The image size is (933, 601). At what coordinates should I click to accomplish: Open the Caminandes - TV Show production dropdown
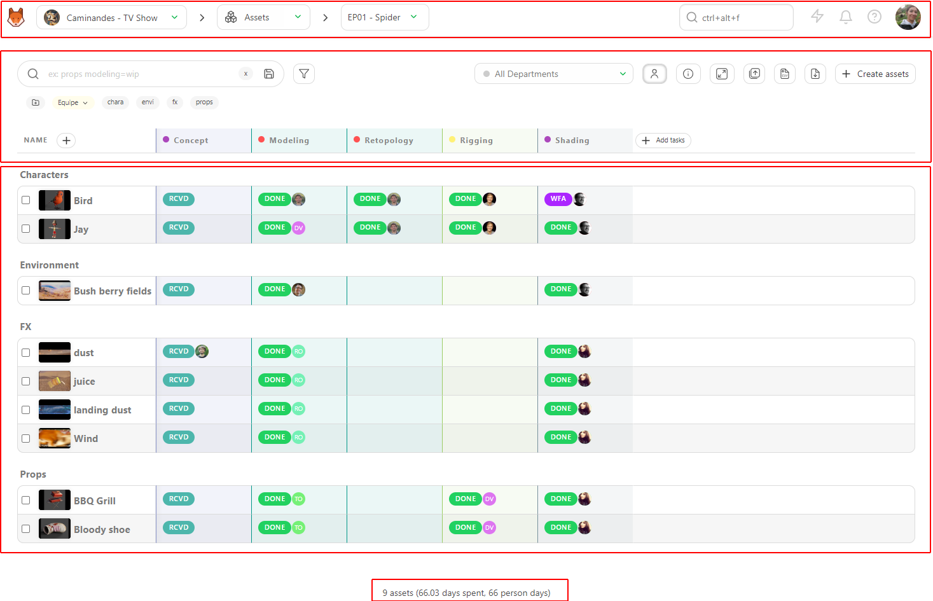click(x=111, y=17)
